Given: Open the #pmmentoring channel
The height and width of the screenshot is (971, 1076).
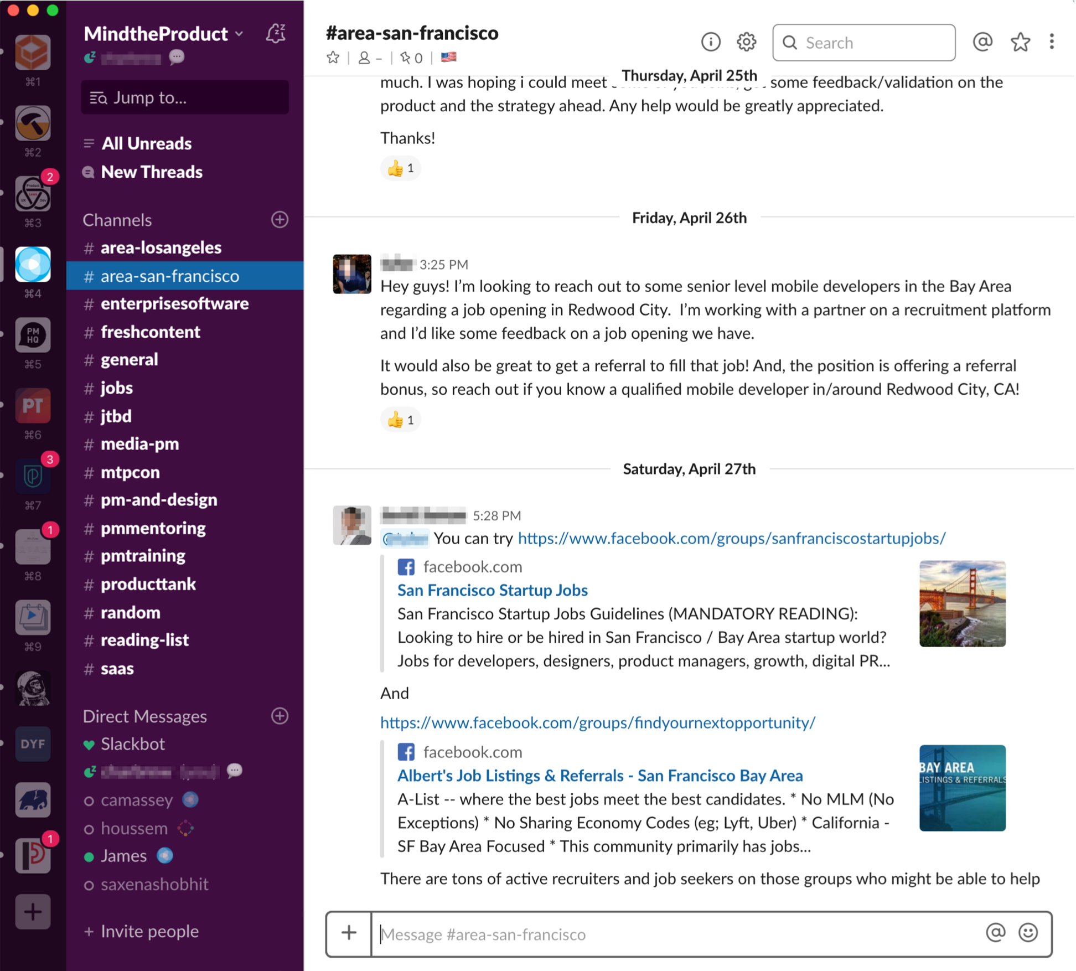Looking at the screenshot, I should pos(185,528).
